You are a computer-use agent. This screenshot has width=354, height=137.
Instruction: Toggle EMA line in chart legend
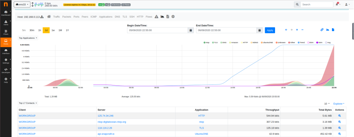(310, 42)
